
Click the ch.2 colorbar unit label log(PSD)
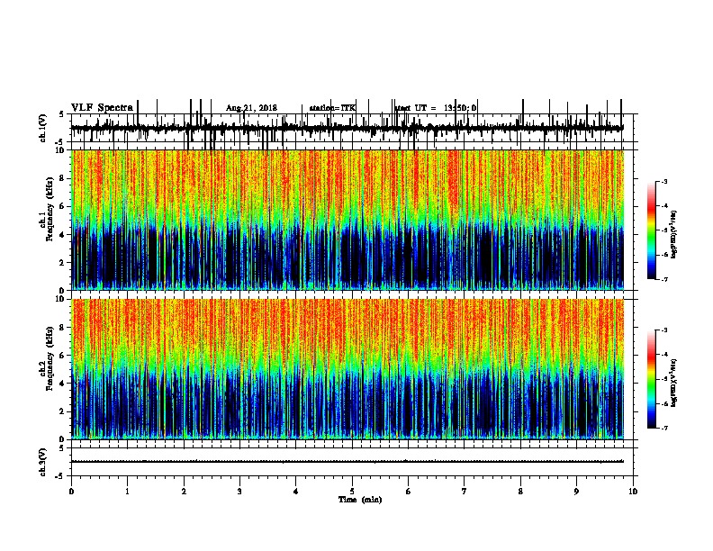pyautogui.click(x=674, y=383)
